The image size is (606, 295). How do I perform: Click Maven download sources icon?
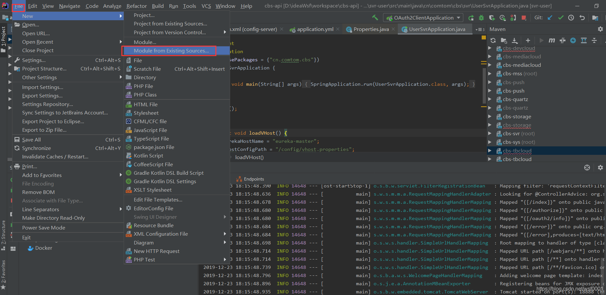[515, 40]
